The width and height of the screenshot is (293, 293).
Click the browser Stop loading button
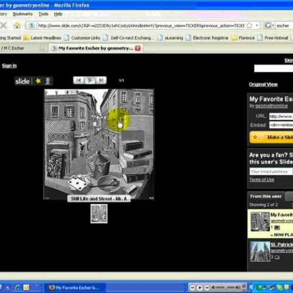[4, 25]
